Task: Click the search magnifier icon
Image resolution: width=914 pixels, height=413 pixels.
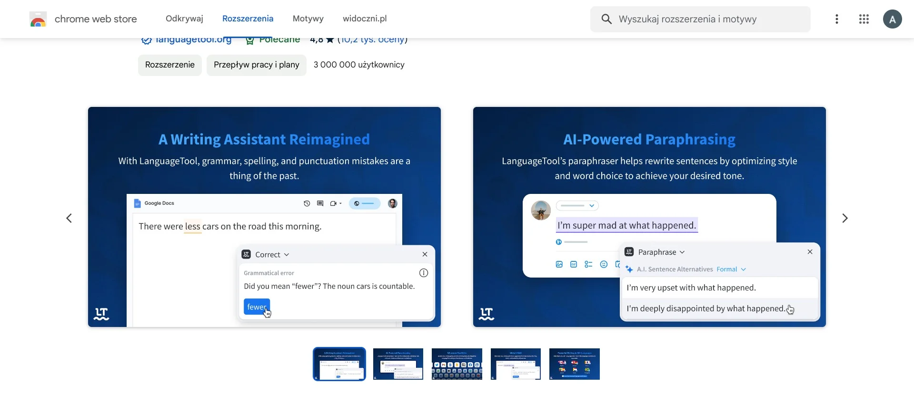Action: point(606,19)
